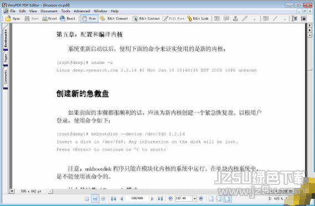
Task: Restore the inner document window
Action: (x=304, y=11)
